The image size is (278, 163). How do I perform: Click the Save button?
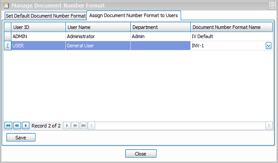[21, 138]
